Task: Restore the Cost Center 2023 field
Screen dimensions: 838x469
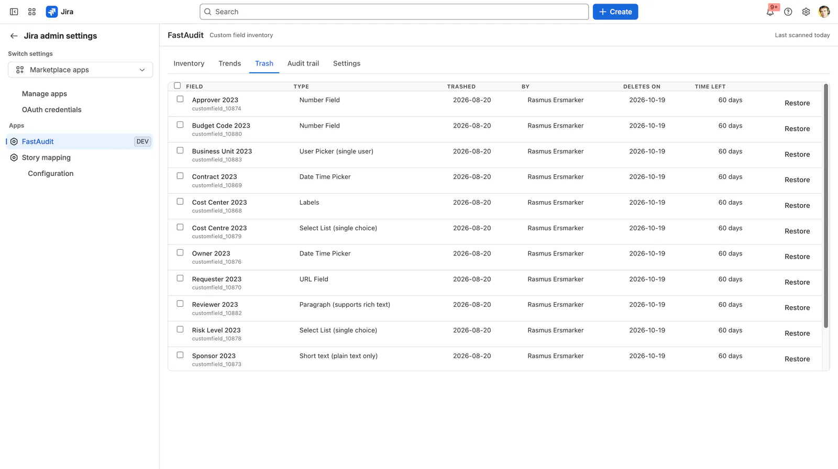Action: [x=797, y=205]
